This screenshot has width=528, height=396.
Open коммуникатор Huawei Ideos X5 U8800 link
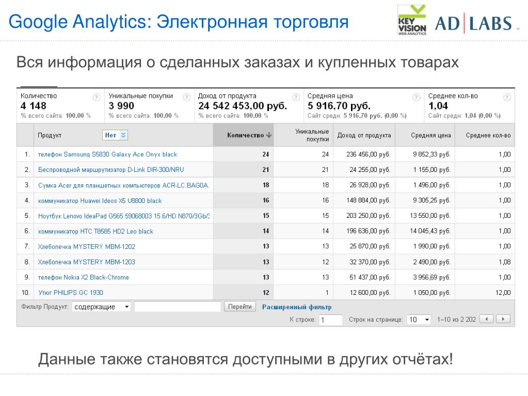100,201
